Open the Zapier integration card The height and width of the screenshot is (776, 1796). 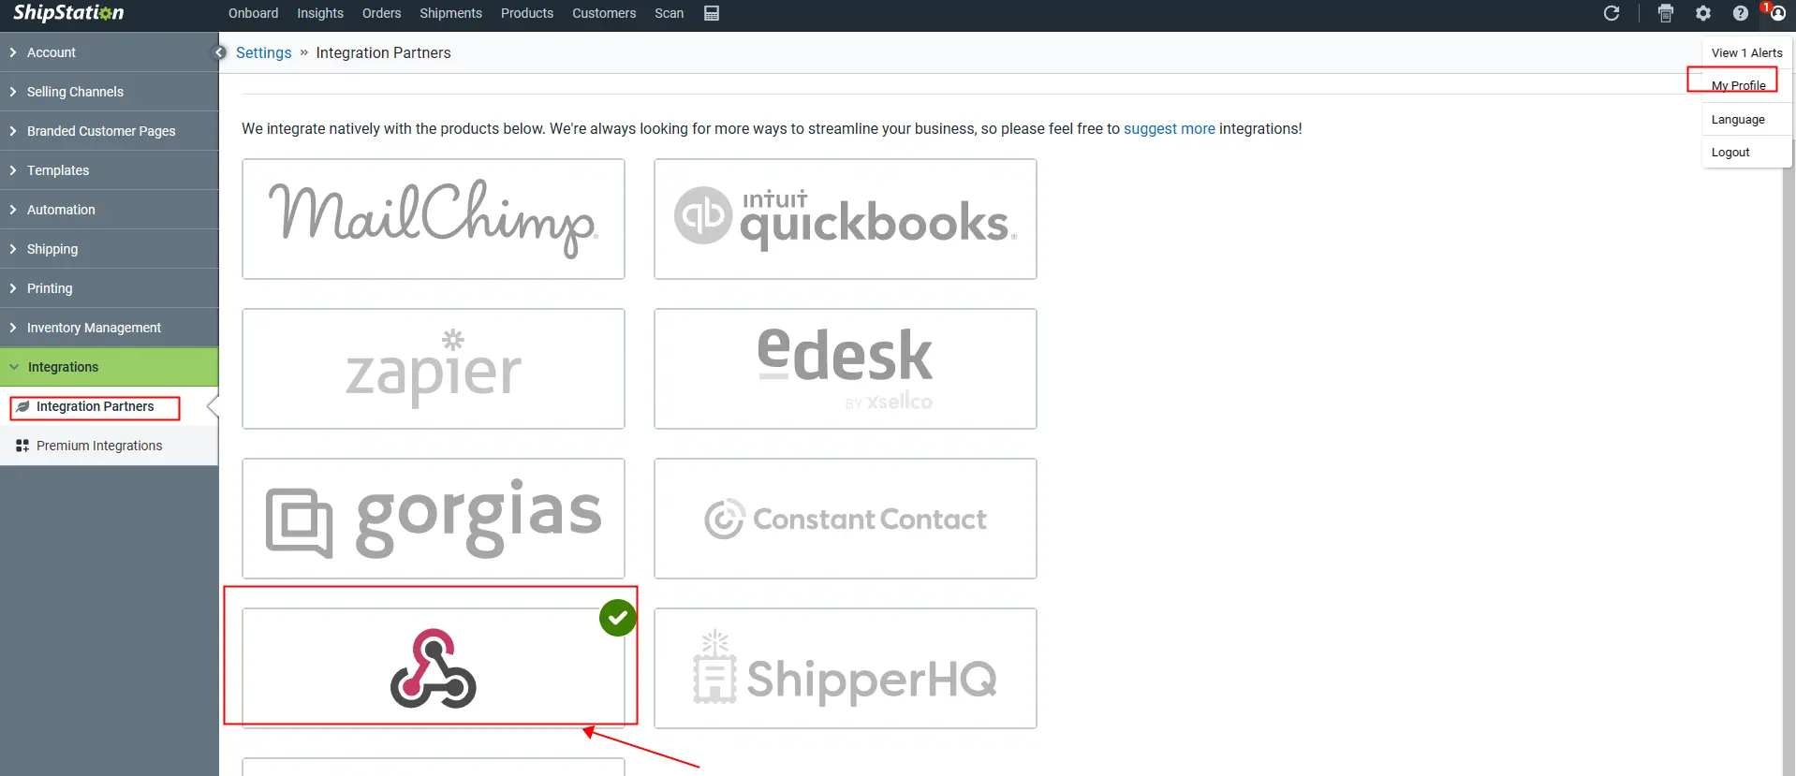coord(434,369)
